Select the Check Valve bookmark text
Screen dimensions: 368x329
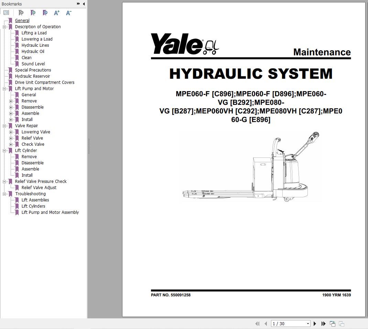pos(33,144)
